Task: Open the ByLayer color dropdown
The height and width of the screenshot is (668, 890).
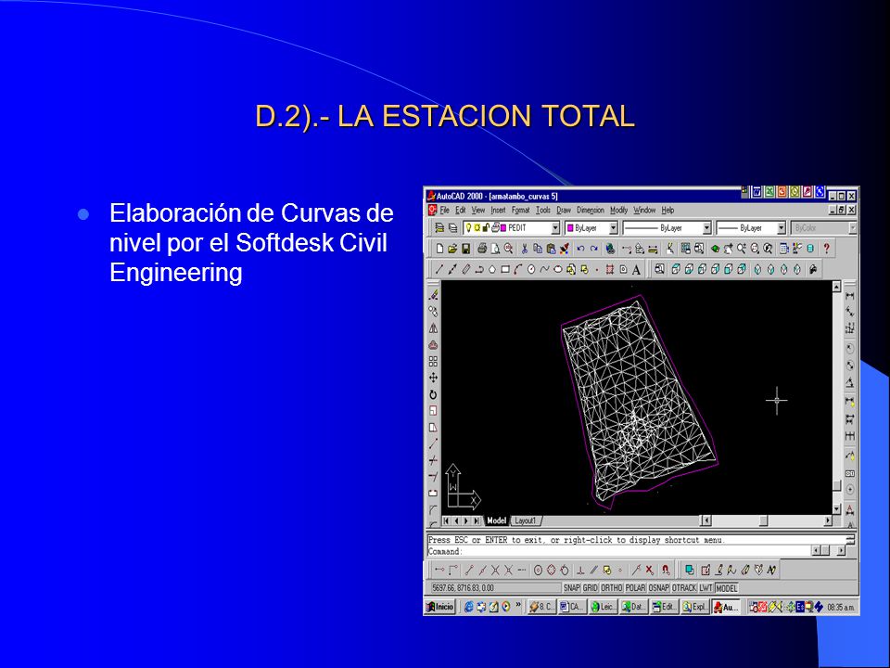Action: coord(613,228)
